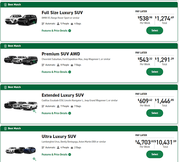
Task: Select the Ultra Luxury SUV
Action: (x=155, y=154)
